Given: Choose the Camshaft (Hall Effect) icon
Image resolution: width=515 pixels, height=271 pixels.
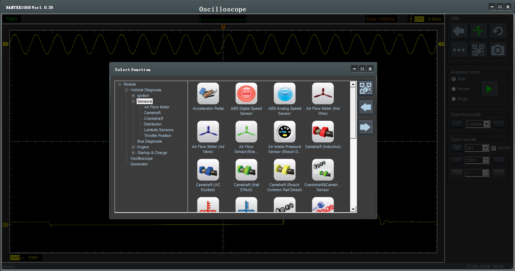Looking at the screenshot, I should pos(246,170).
